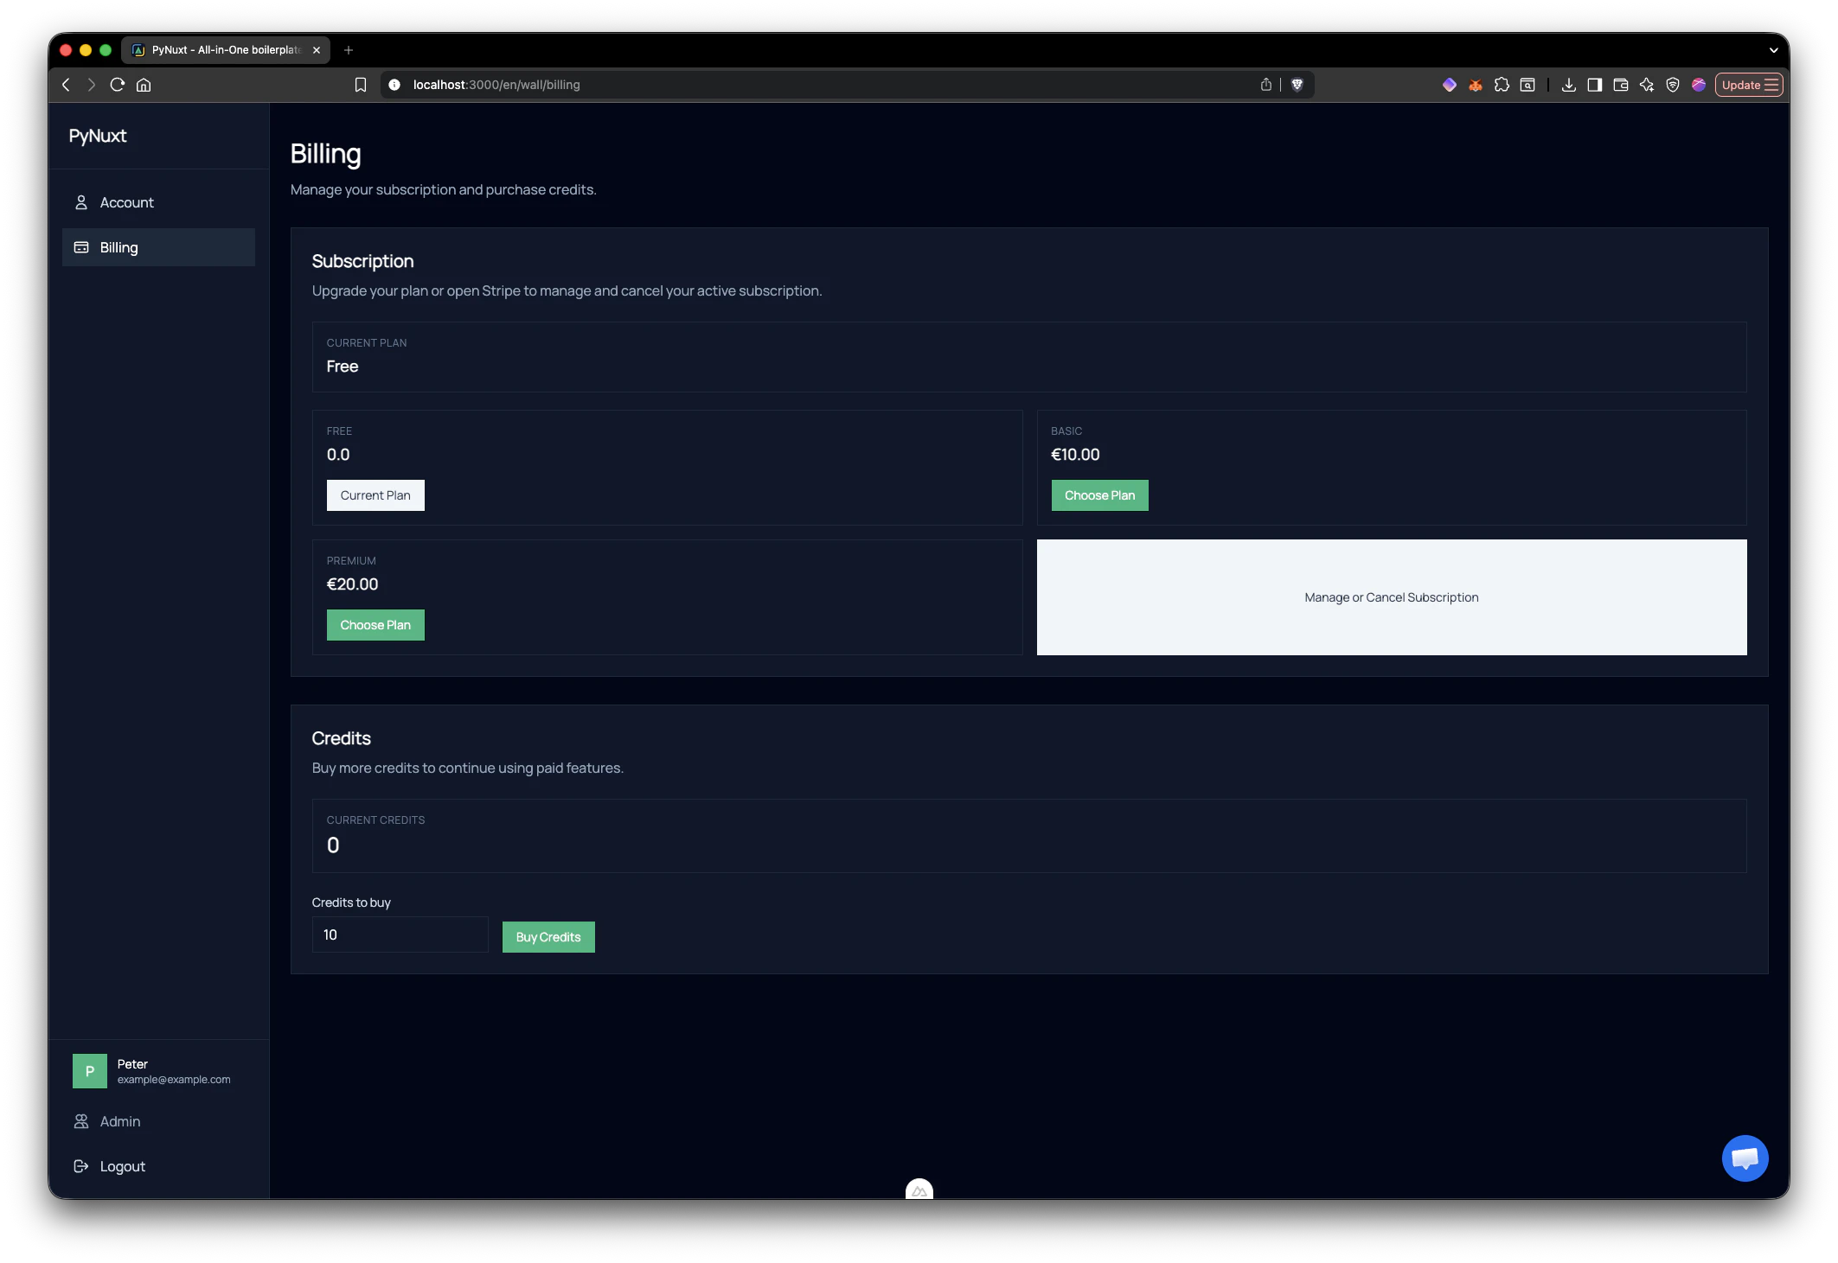This screenshot has width=1838, height=1263.
Task: Click Logout in the sidebar
Action: (x=158, y=1166)
